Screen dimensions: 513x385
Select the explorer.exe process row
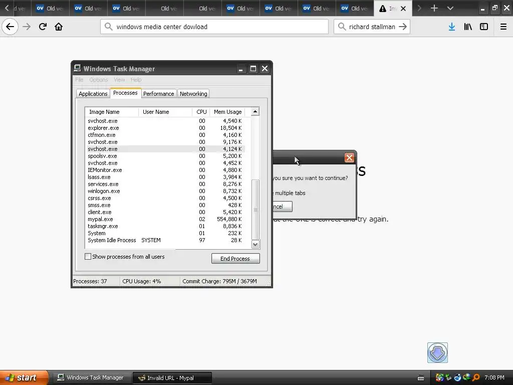click(x=165, y=128)
